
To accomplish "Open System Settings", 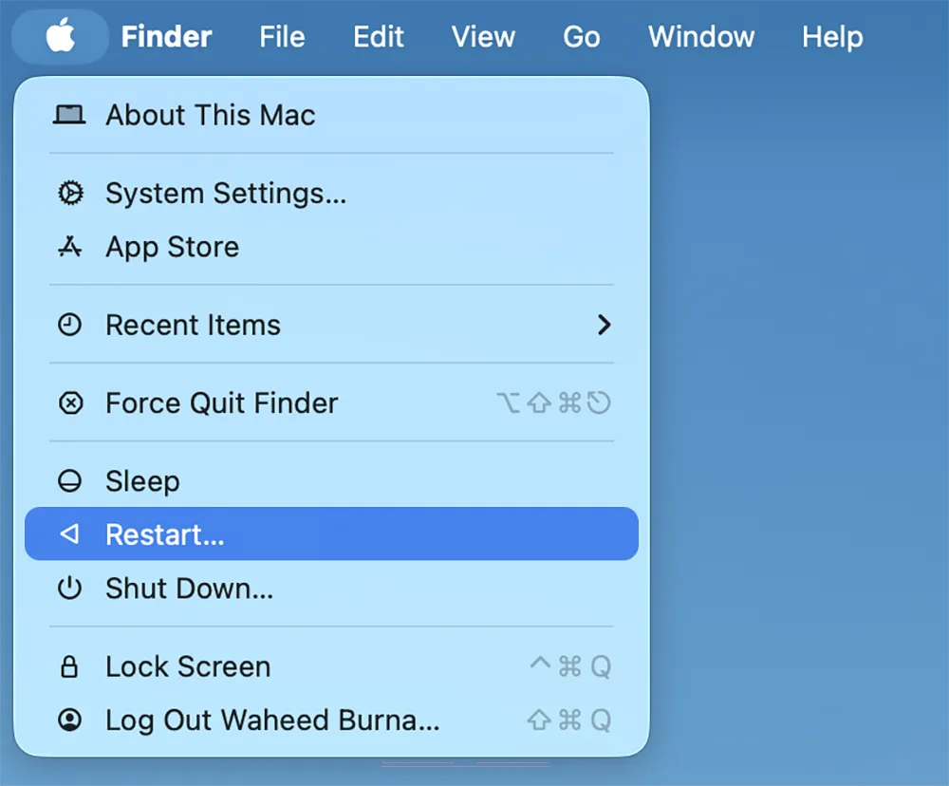I will click(225, 193).
